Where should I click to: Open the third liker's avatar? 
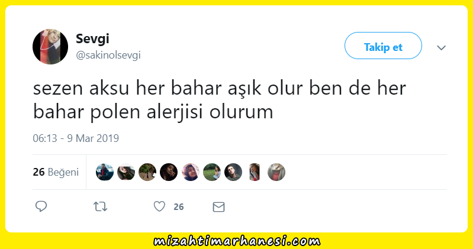(x=147, y=172)
